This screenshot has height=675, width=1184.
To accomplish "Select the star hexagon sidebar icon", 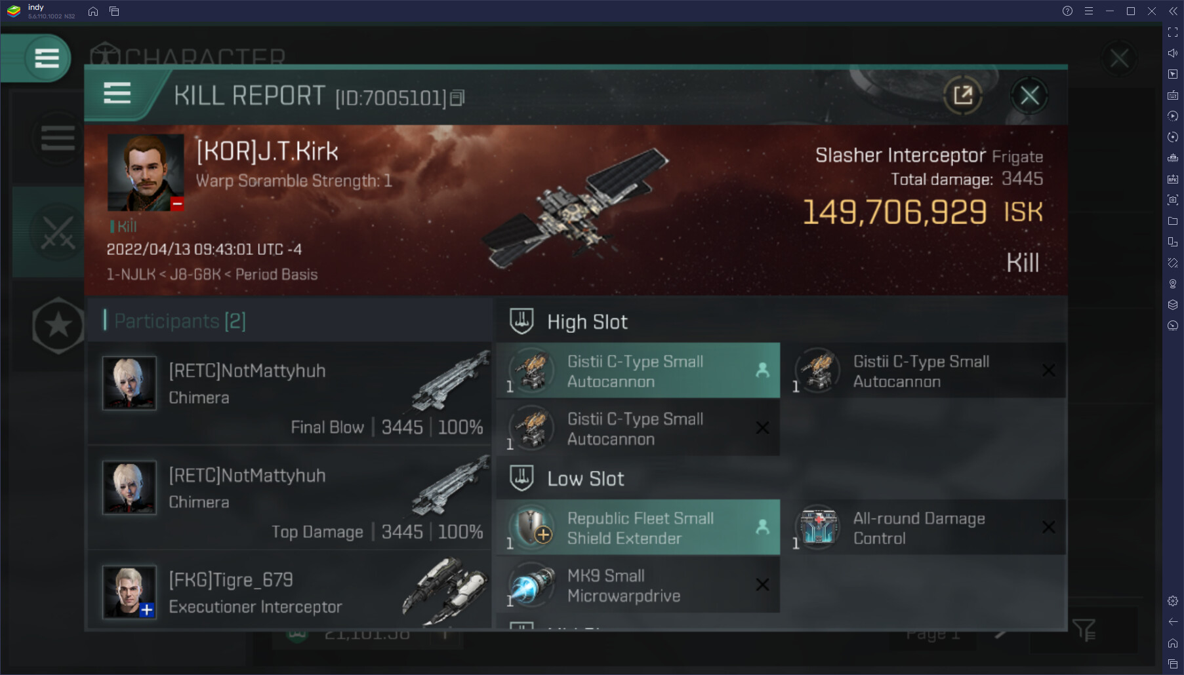I will coord(58,325).
